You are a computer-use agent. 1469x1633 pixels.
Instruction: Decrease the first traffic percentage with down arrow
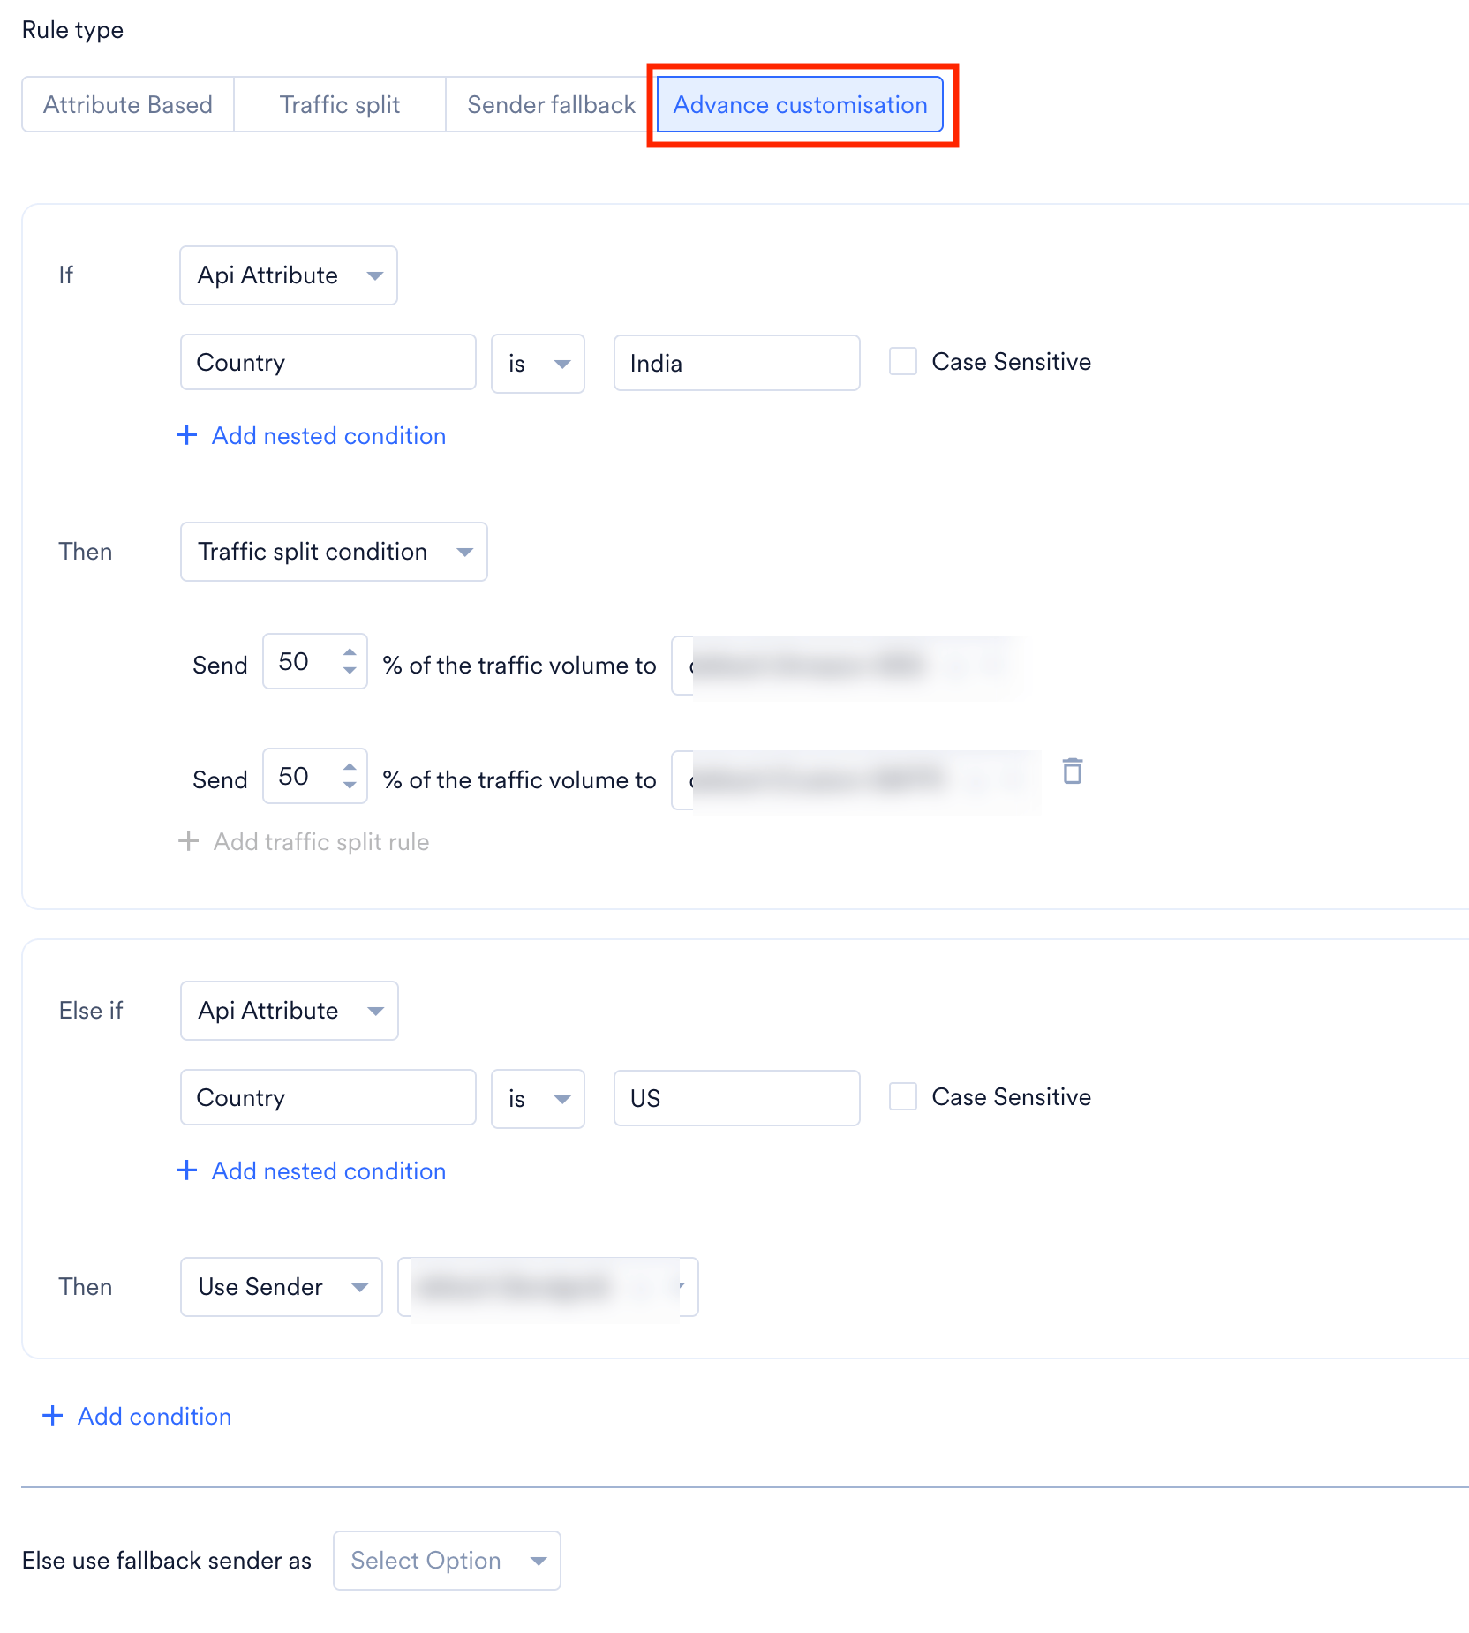pos(350,671)
